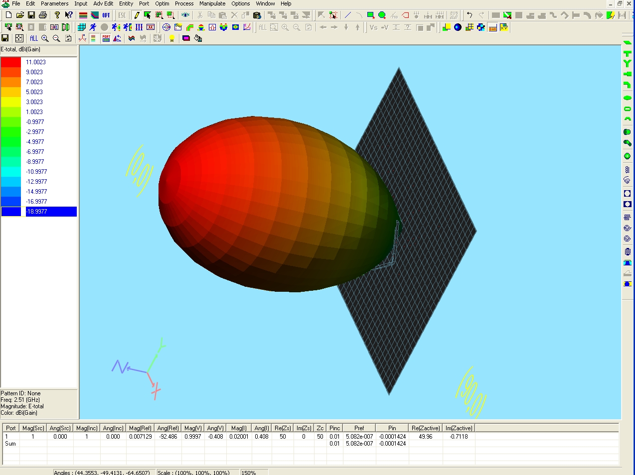The height and width of the screenshot is (475, 635).
Task: Select the green rectangle drawing tool
Action: coord(370,15)
